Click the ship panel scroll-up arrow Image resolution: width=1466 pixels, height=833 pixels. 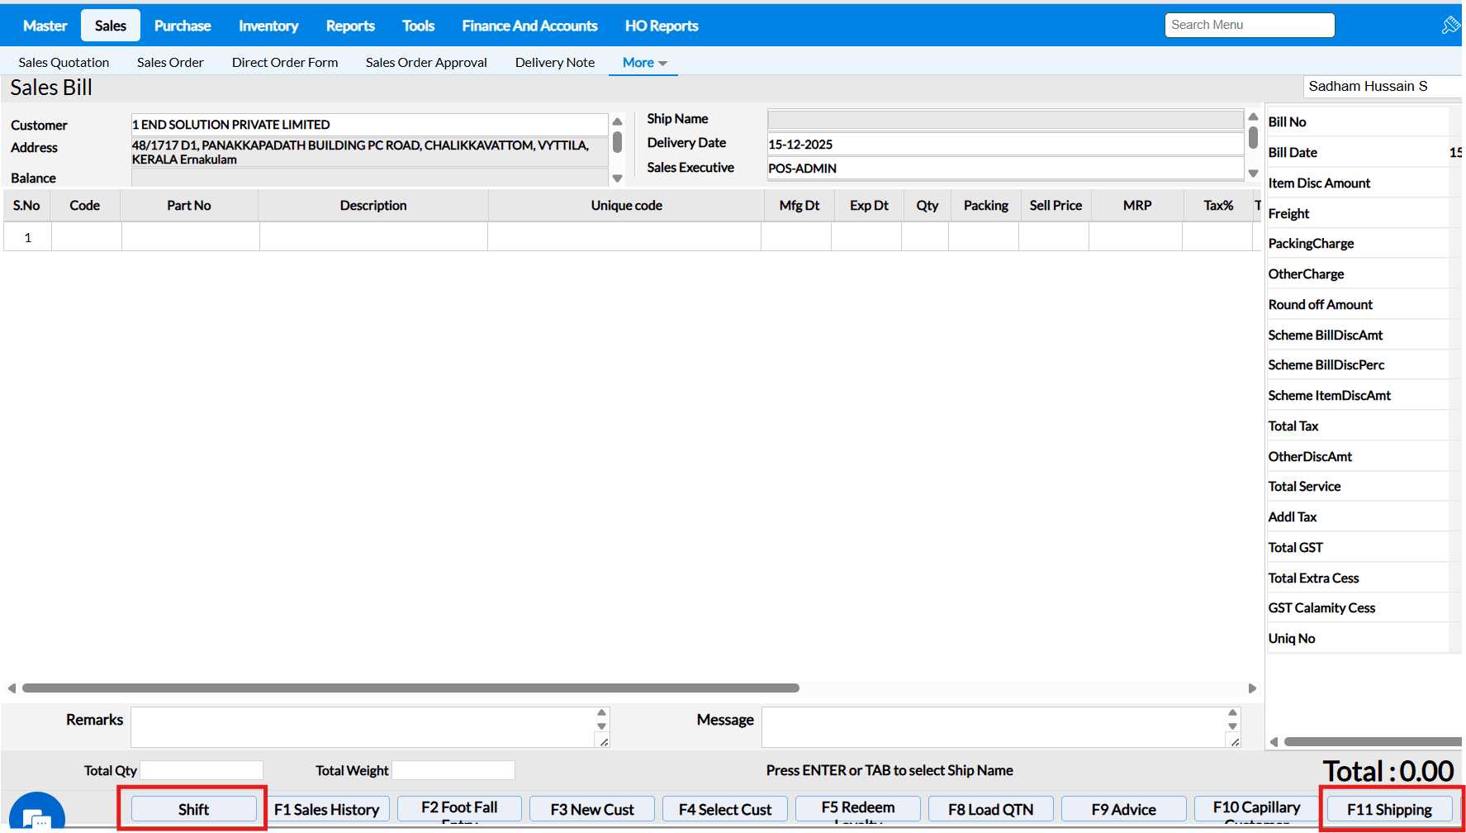[x=1253, y=117]
